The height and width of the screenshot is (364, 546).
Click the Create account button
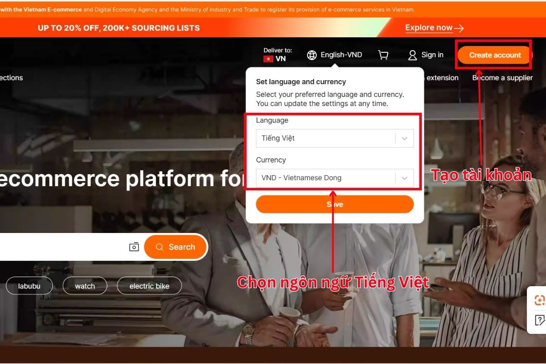coord(493,55)
